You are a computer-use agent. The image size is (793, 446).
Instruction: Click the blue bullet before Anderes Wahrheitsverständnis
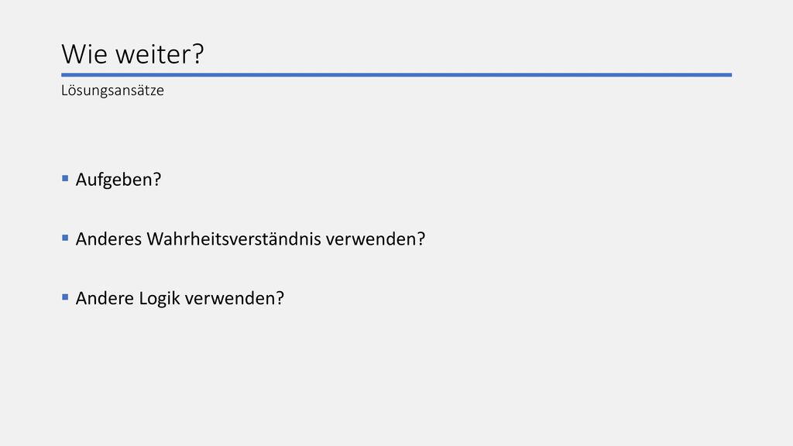(65, 238)
